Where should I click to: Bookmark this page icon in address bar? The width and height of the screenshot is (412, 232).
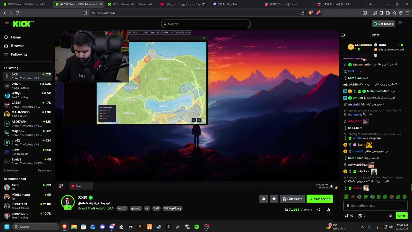click(85, 13)
